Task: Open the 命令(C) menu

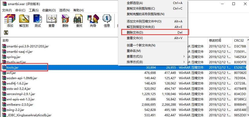Action: tap(20, 10)
